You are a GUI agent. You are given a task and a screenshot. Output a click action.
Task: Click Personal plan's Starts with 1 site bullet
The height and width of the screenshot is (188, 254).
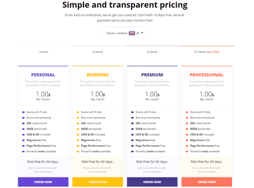(x=24, y=112)
